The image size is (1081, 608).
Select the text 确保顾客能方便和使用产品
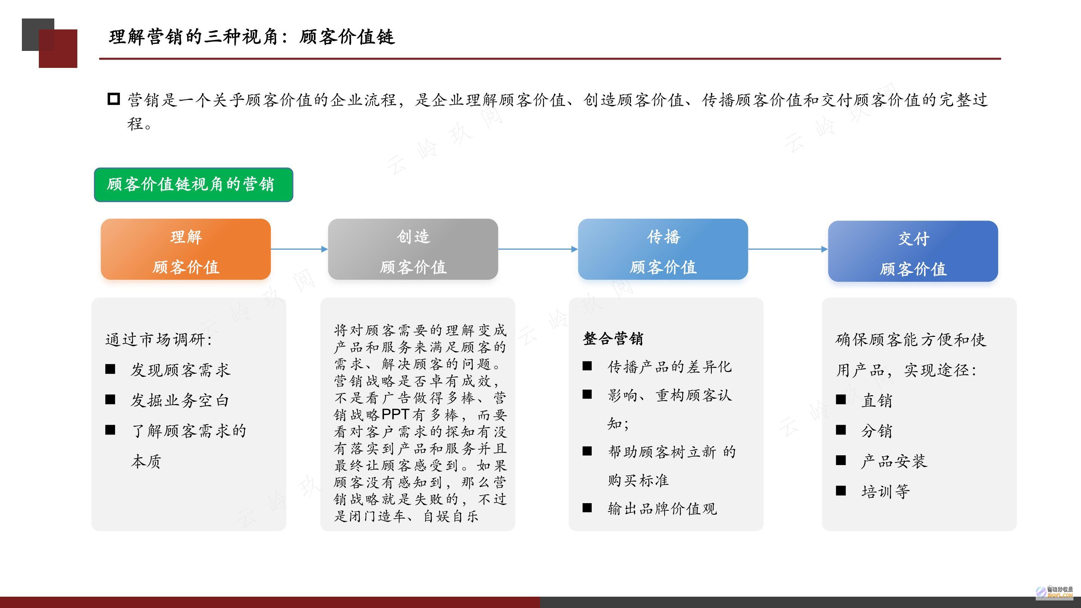click(x=911, y=355)
